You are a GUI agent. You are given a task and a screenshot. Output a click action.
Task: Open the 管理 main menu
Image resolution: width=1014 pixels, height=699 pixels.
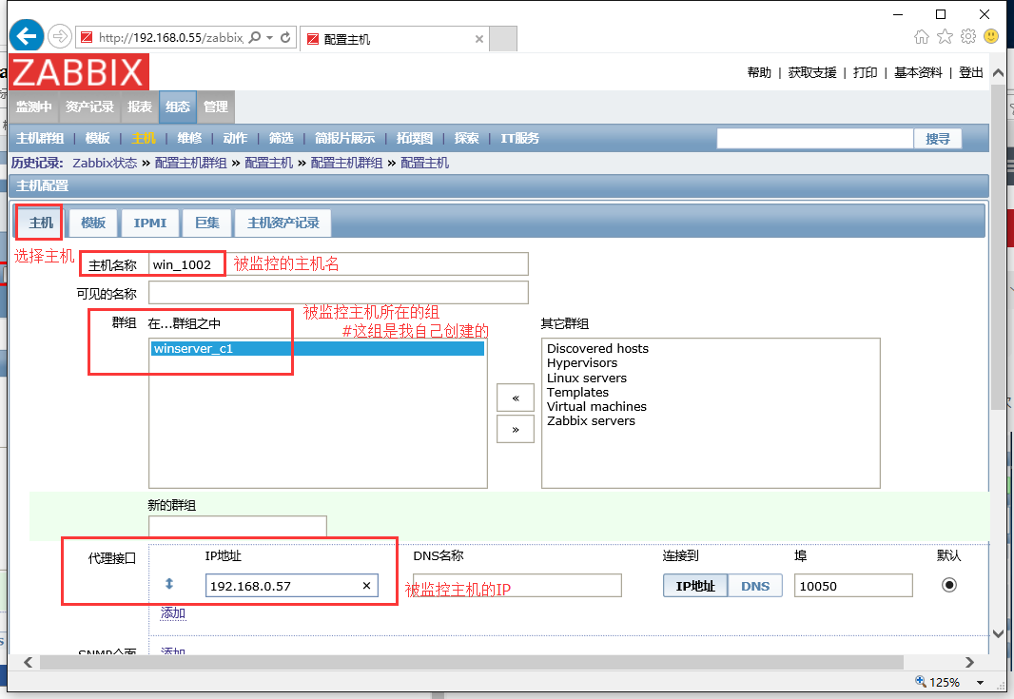pyautogui.click(x=215, y=107)
